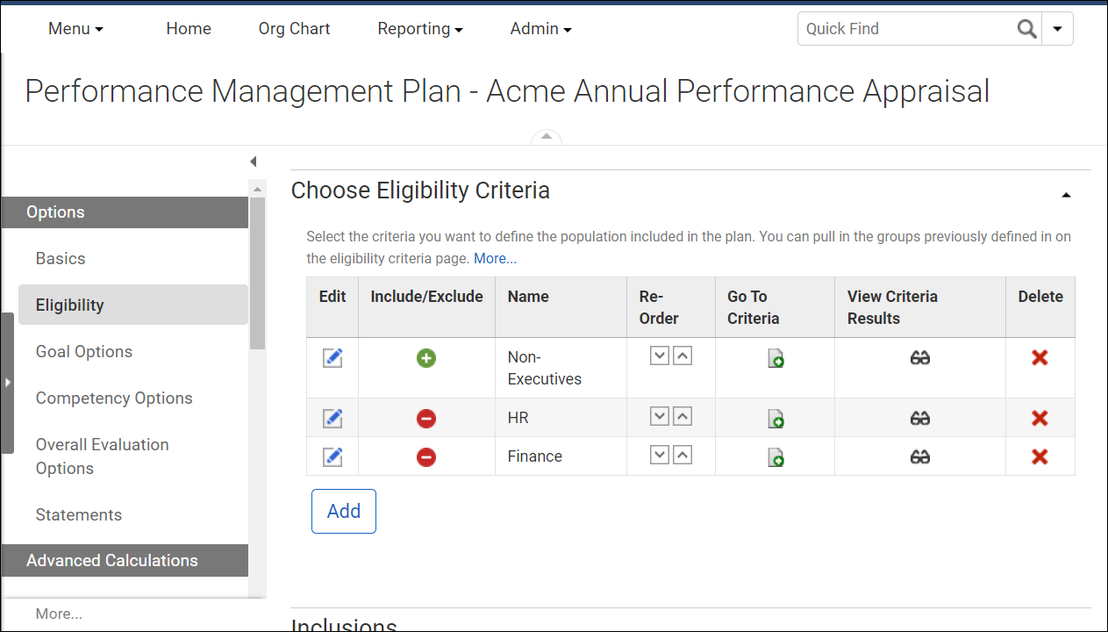Toggle exclude status for HR
The width and height of the screenshot is (1108, 632).
425,419
